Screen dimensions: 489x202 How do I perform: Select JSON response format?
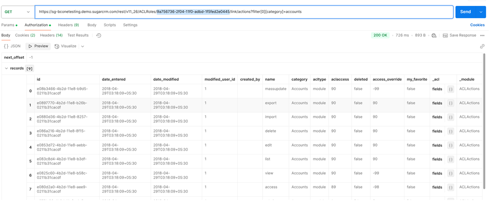[12, 46]
